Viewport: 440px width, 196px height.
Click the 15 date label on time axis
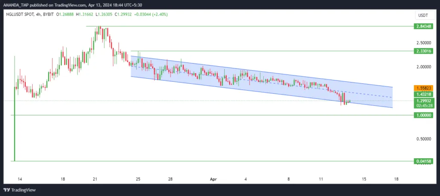point(364,179)
